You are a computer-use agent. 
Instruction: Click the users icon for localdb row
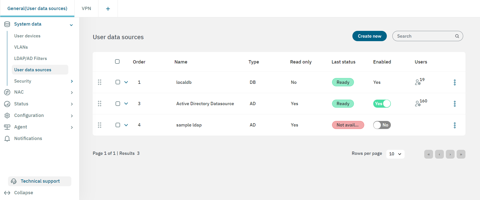pos(418,82)
